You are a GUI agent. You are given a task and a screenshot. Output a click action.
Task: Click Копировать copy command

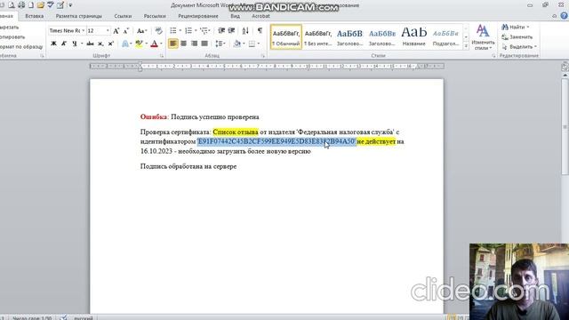(x=12, y=37)
